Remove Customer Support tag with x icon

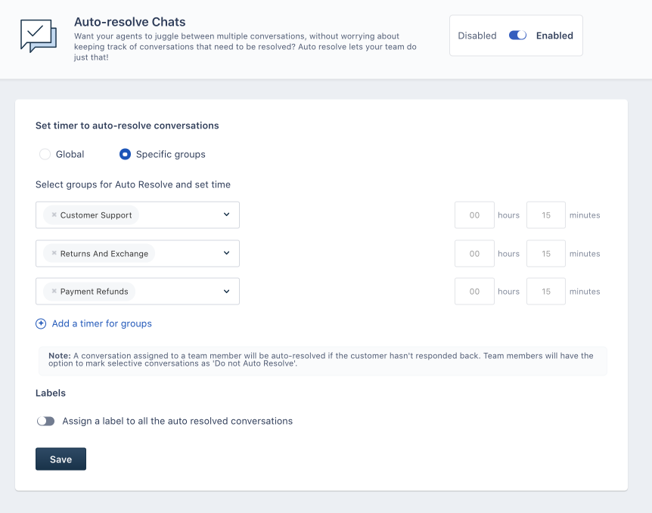54,215
